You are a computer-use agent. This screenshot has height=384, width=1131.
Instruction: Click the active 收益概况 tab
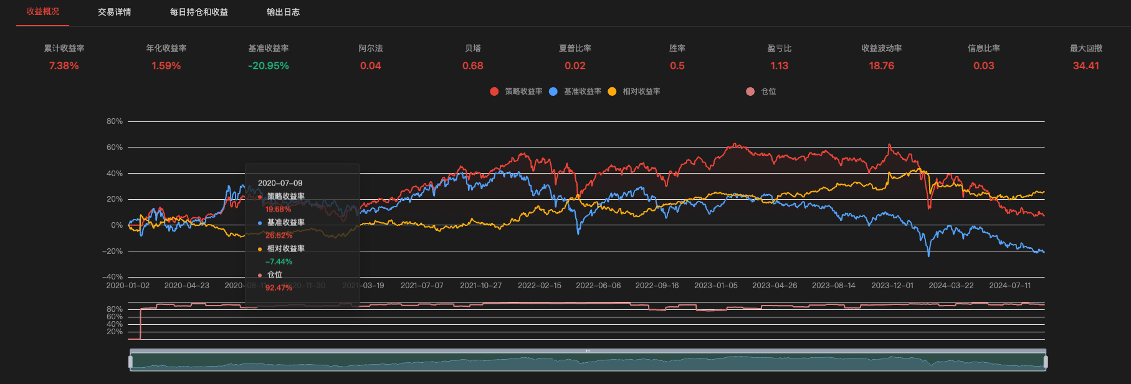point(42,12)
